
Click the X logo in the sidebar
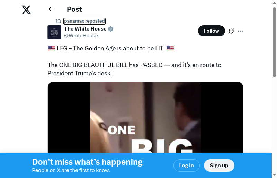pyautogui.click(x=26, y=10)
